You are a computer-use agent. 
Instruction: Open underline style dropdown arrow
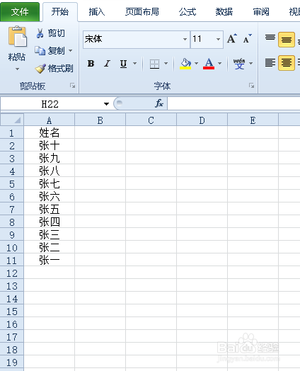pos(134,64)
